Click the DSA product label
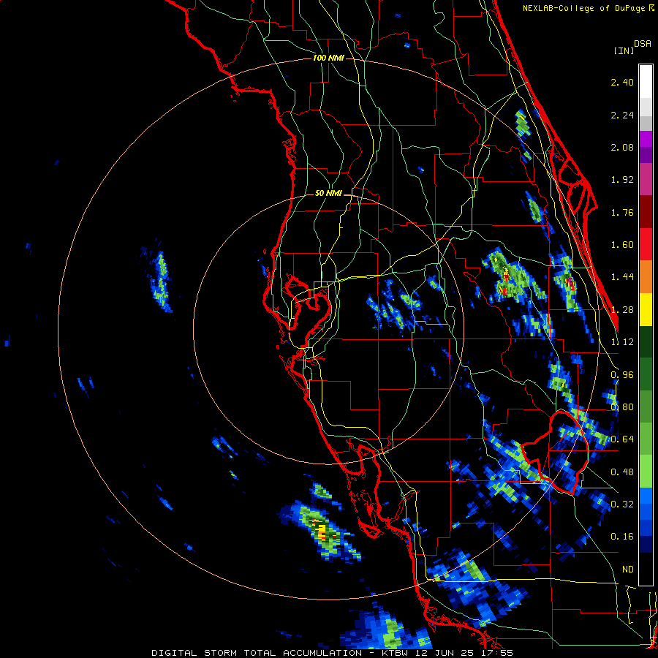 click(643, 44)
